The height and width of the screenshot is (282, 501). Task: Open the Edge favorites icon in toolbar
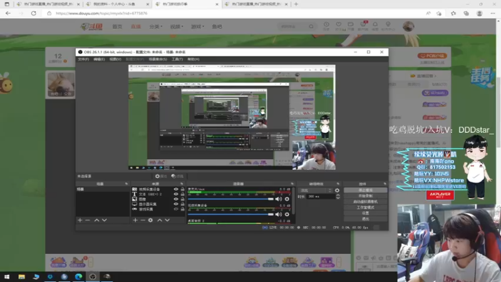pos(453,13)
